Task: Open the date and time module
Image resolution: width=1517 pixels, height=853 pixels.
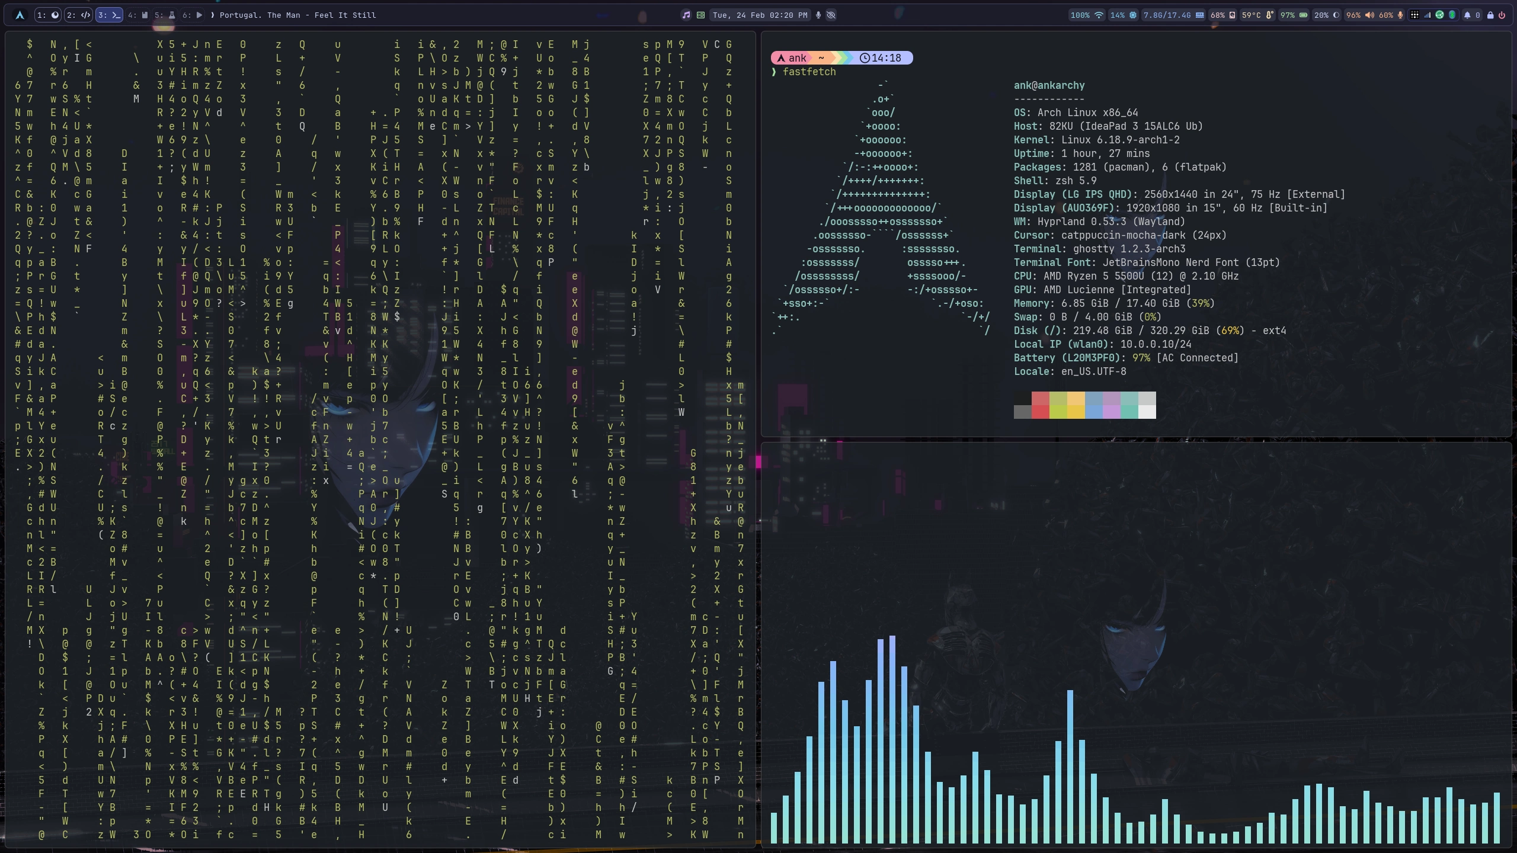Action: point(760,15)
